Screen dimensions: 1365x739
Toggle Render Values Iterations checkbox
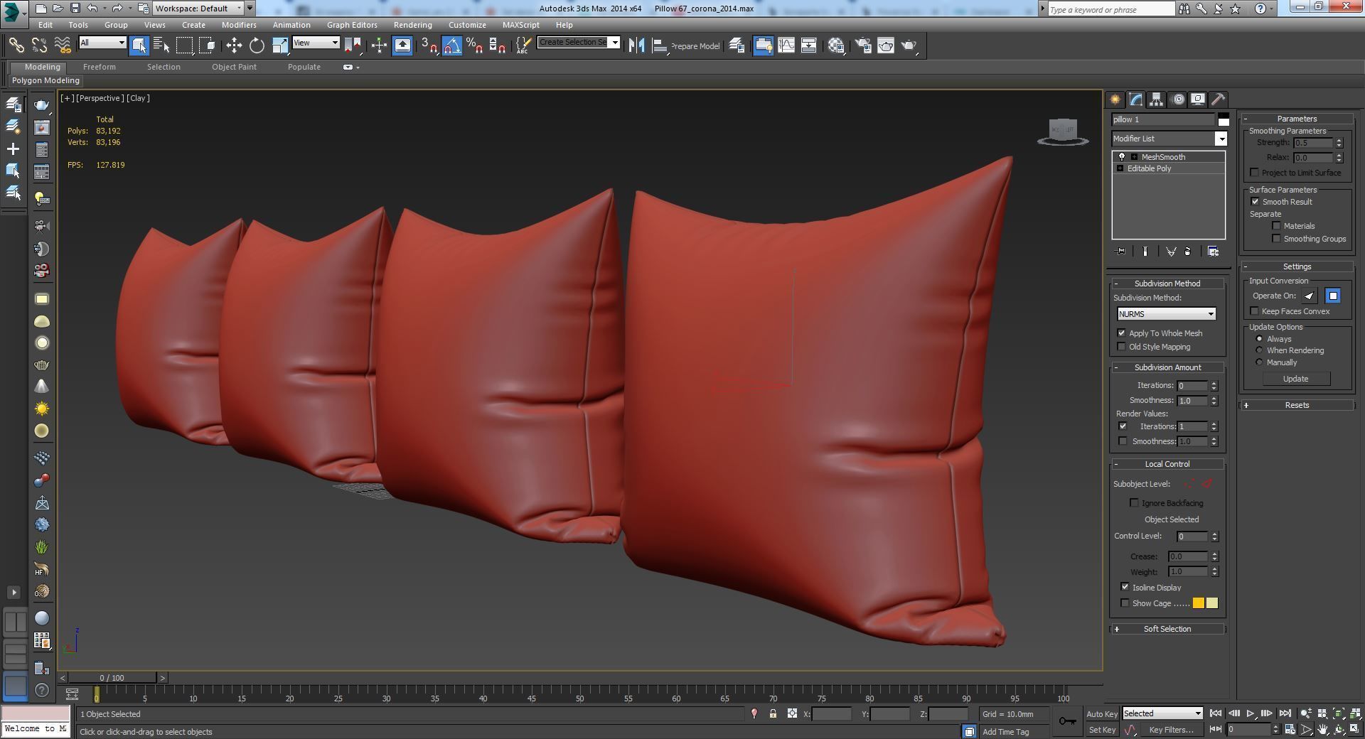(1123, 426)
